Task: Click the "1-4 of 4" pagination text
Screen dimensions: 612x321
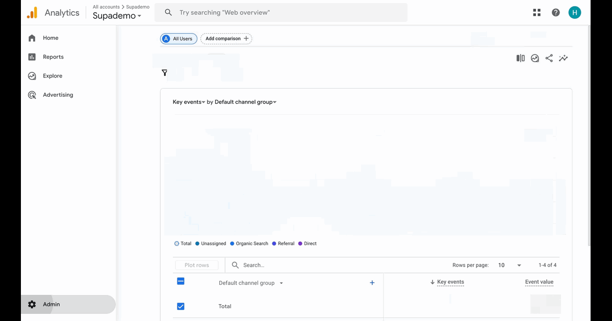Action: tap(547, 265)
